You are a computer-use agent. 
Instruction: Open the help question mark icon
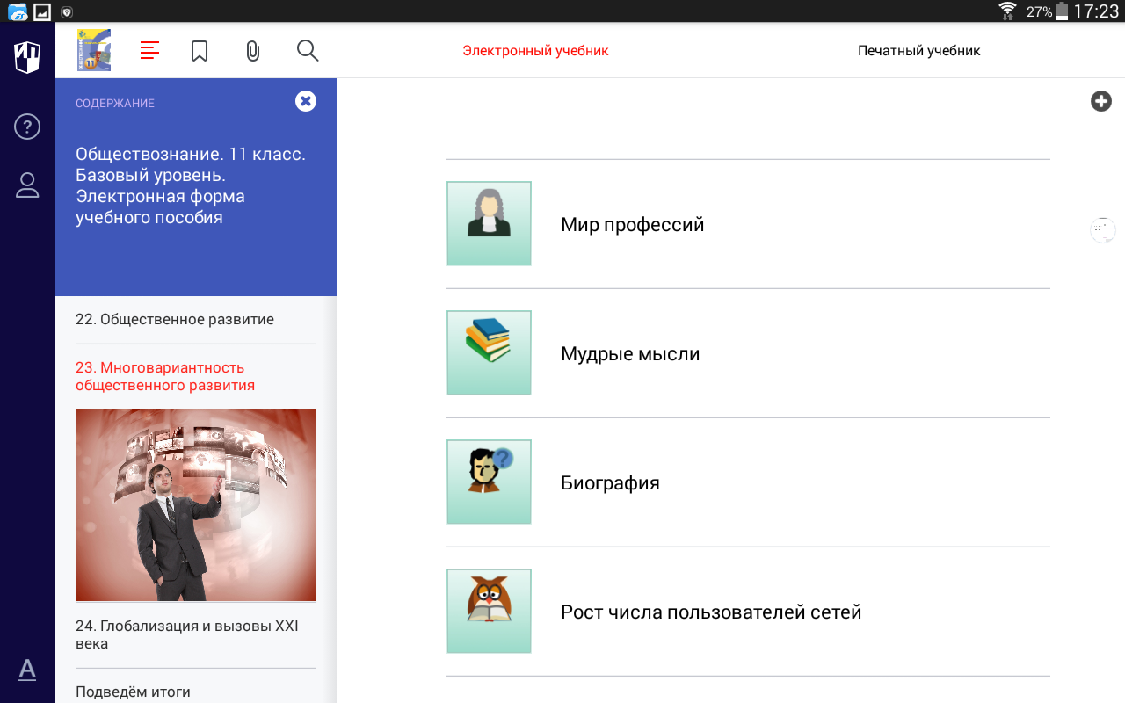[27, 127]
